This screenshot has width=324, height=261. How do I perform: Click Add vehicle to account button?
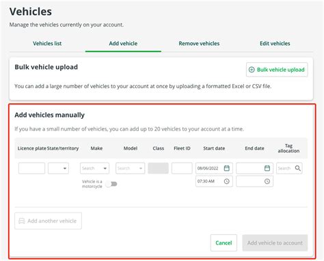pos(275,243)
